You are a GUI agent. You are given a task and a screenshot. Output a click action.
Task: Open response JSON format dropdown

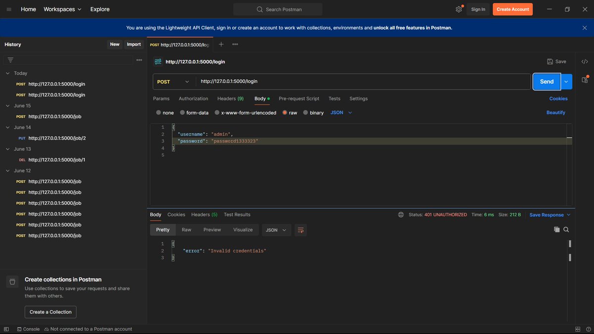click(x=277, y=230)
